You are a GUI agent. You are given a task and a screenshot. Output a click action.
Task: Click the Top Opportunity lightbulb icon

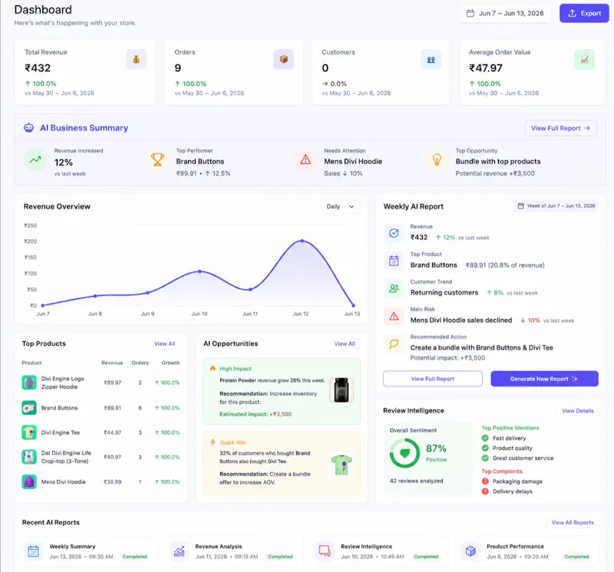(437, 159)
